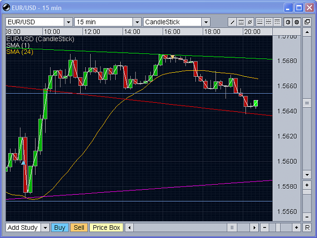317x238 pixels.
Task: Click the blue buy triangle marker on chart
Action: (x=23, y=163)
